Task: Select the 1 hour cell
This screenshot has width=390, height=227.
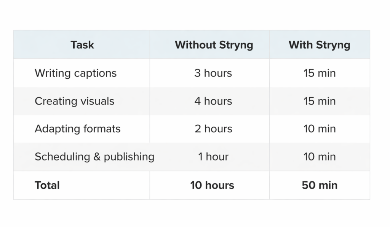Action: 213,157
